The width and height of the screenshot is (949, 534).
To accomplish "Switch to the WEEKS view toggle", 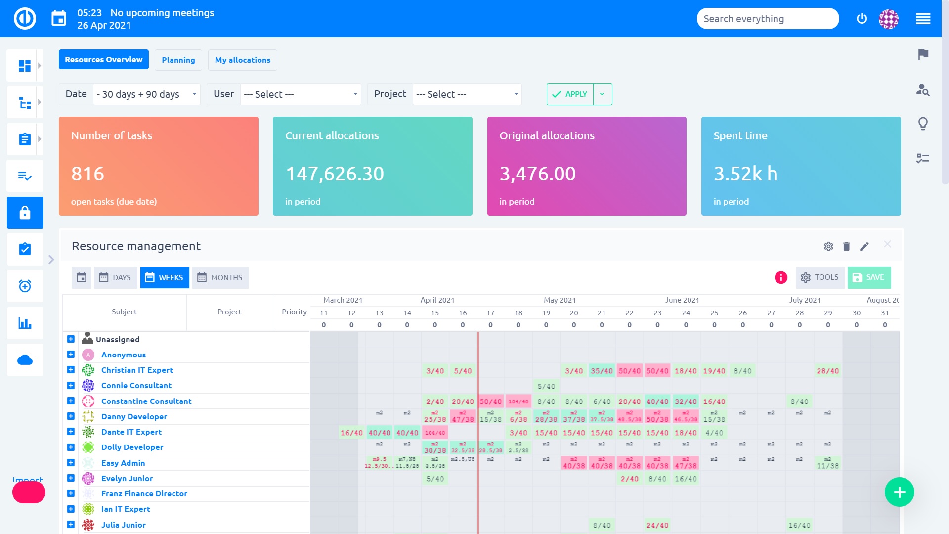I will coord(164,277).
